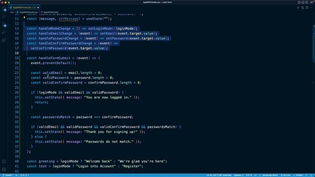The image size is (315, 177).
Task: Click validConfirmPassword on line 24
Action: pyautogui.click(x=63, y=83)
